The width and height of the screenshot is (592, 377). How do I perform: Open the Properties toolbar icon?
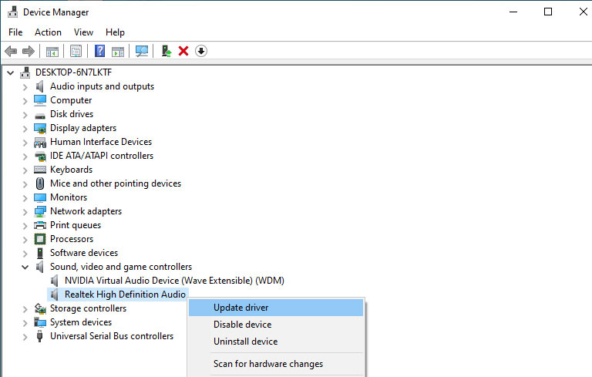point(76,51)
